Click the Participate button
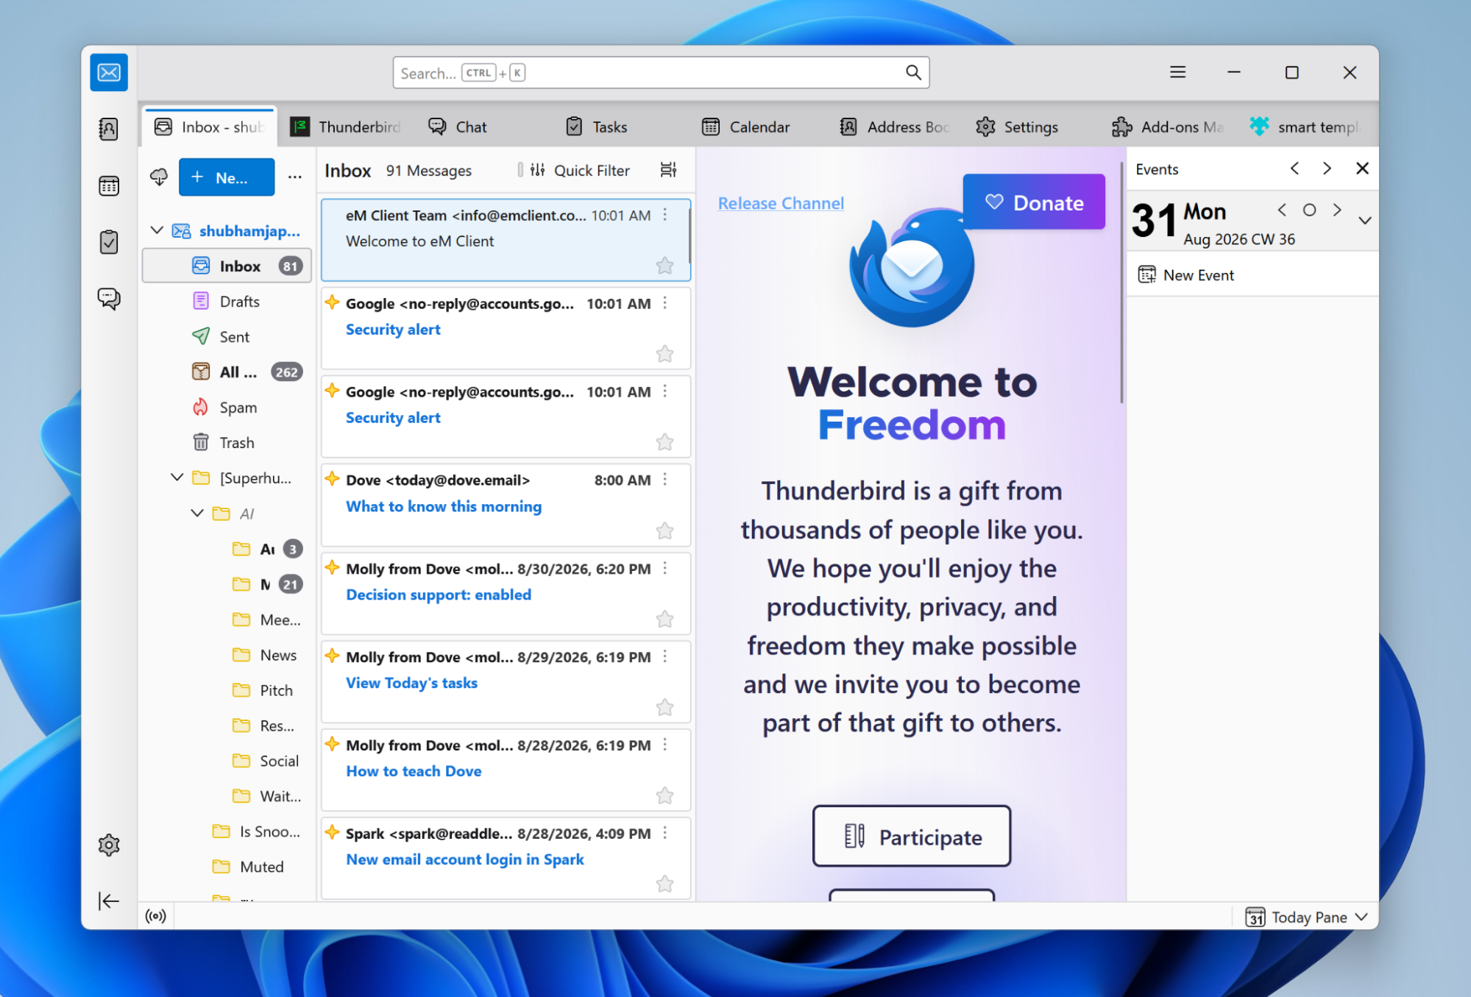1471x997 pixels. point(912,837)
